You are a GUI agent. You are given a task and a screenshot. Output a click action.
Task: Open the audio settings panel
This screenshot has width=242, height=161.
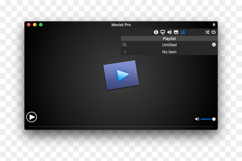point(169,32)
